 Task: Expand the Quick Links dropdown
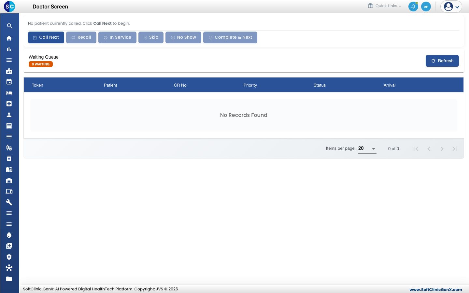click(385, 6)
